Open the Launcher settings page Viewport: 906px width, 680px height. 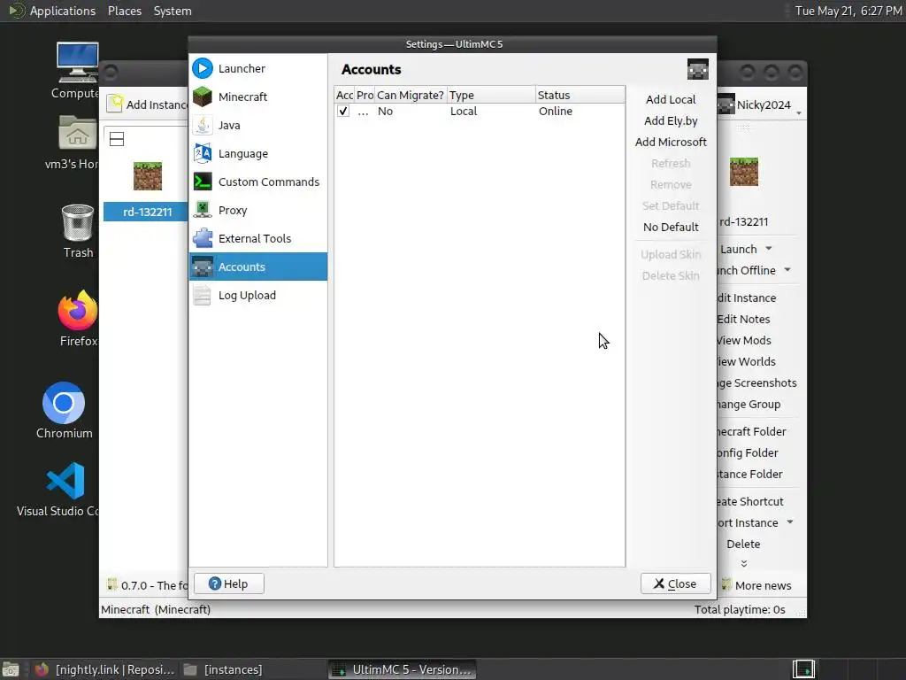257,68
